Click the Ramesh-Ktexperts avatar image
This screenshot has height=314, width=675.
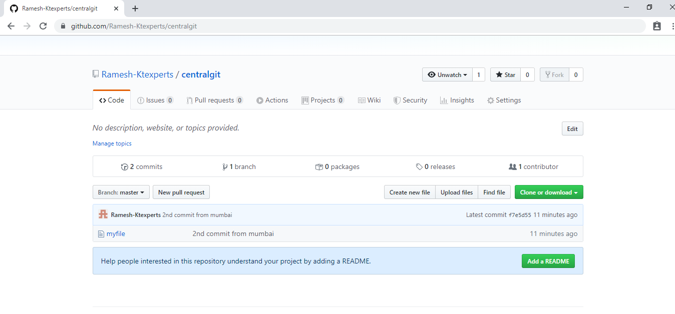pyautogui.click(x=103, y=215)
